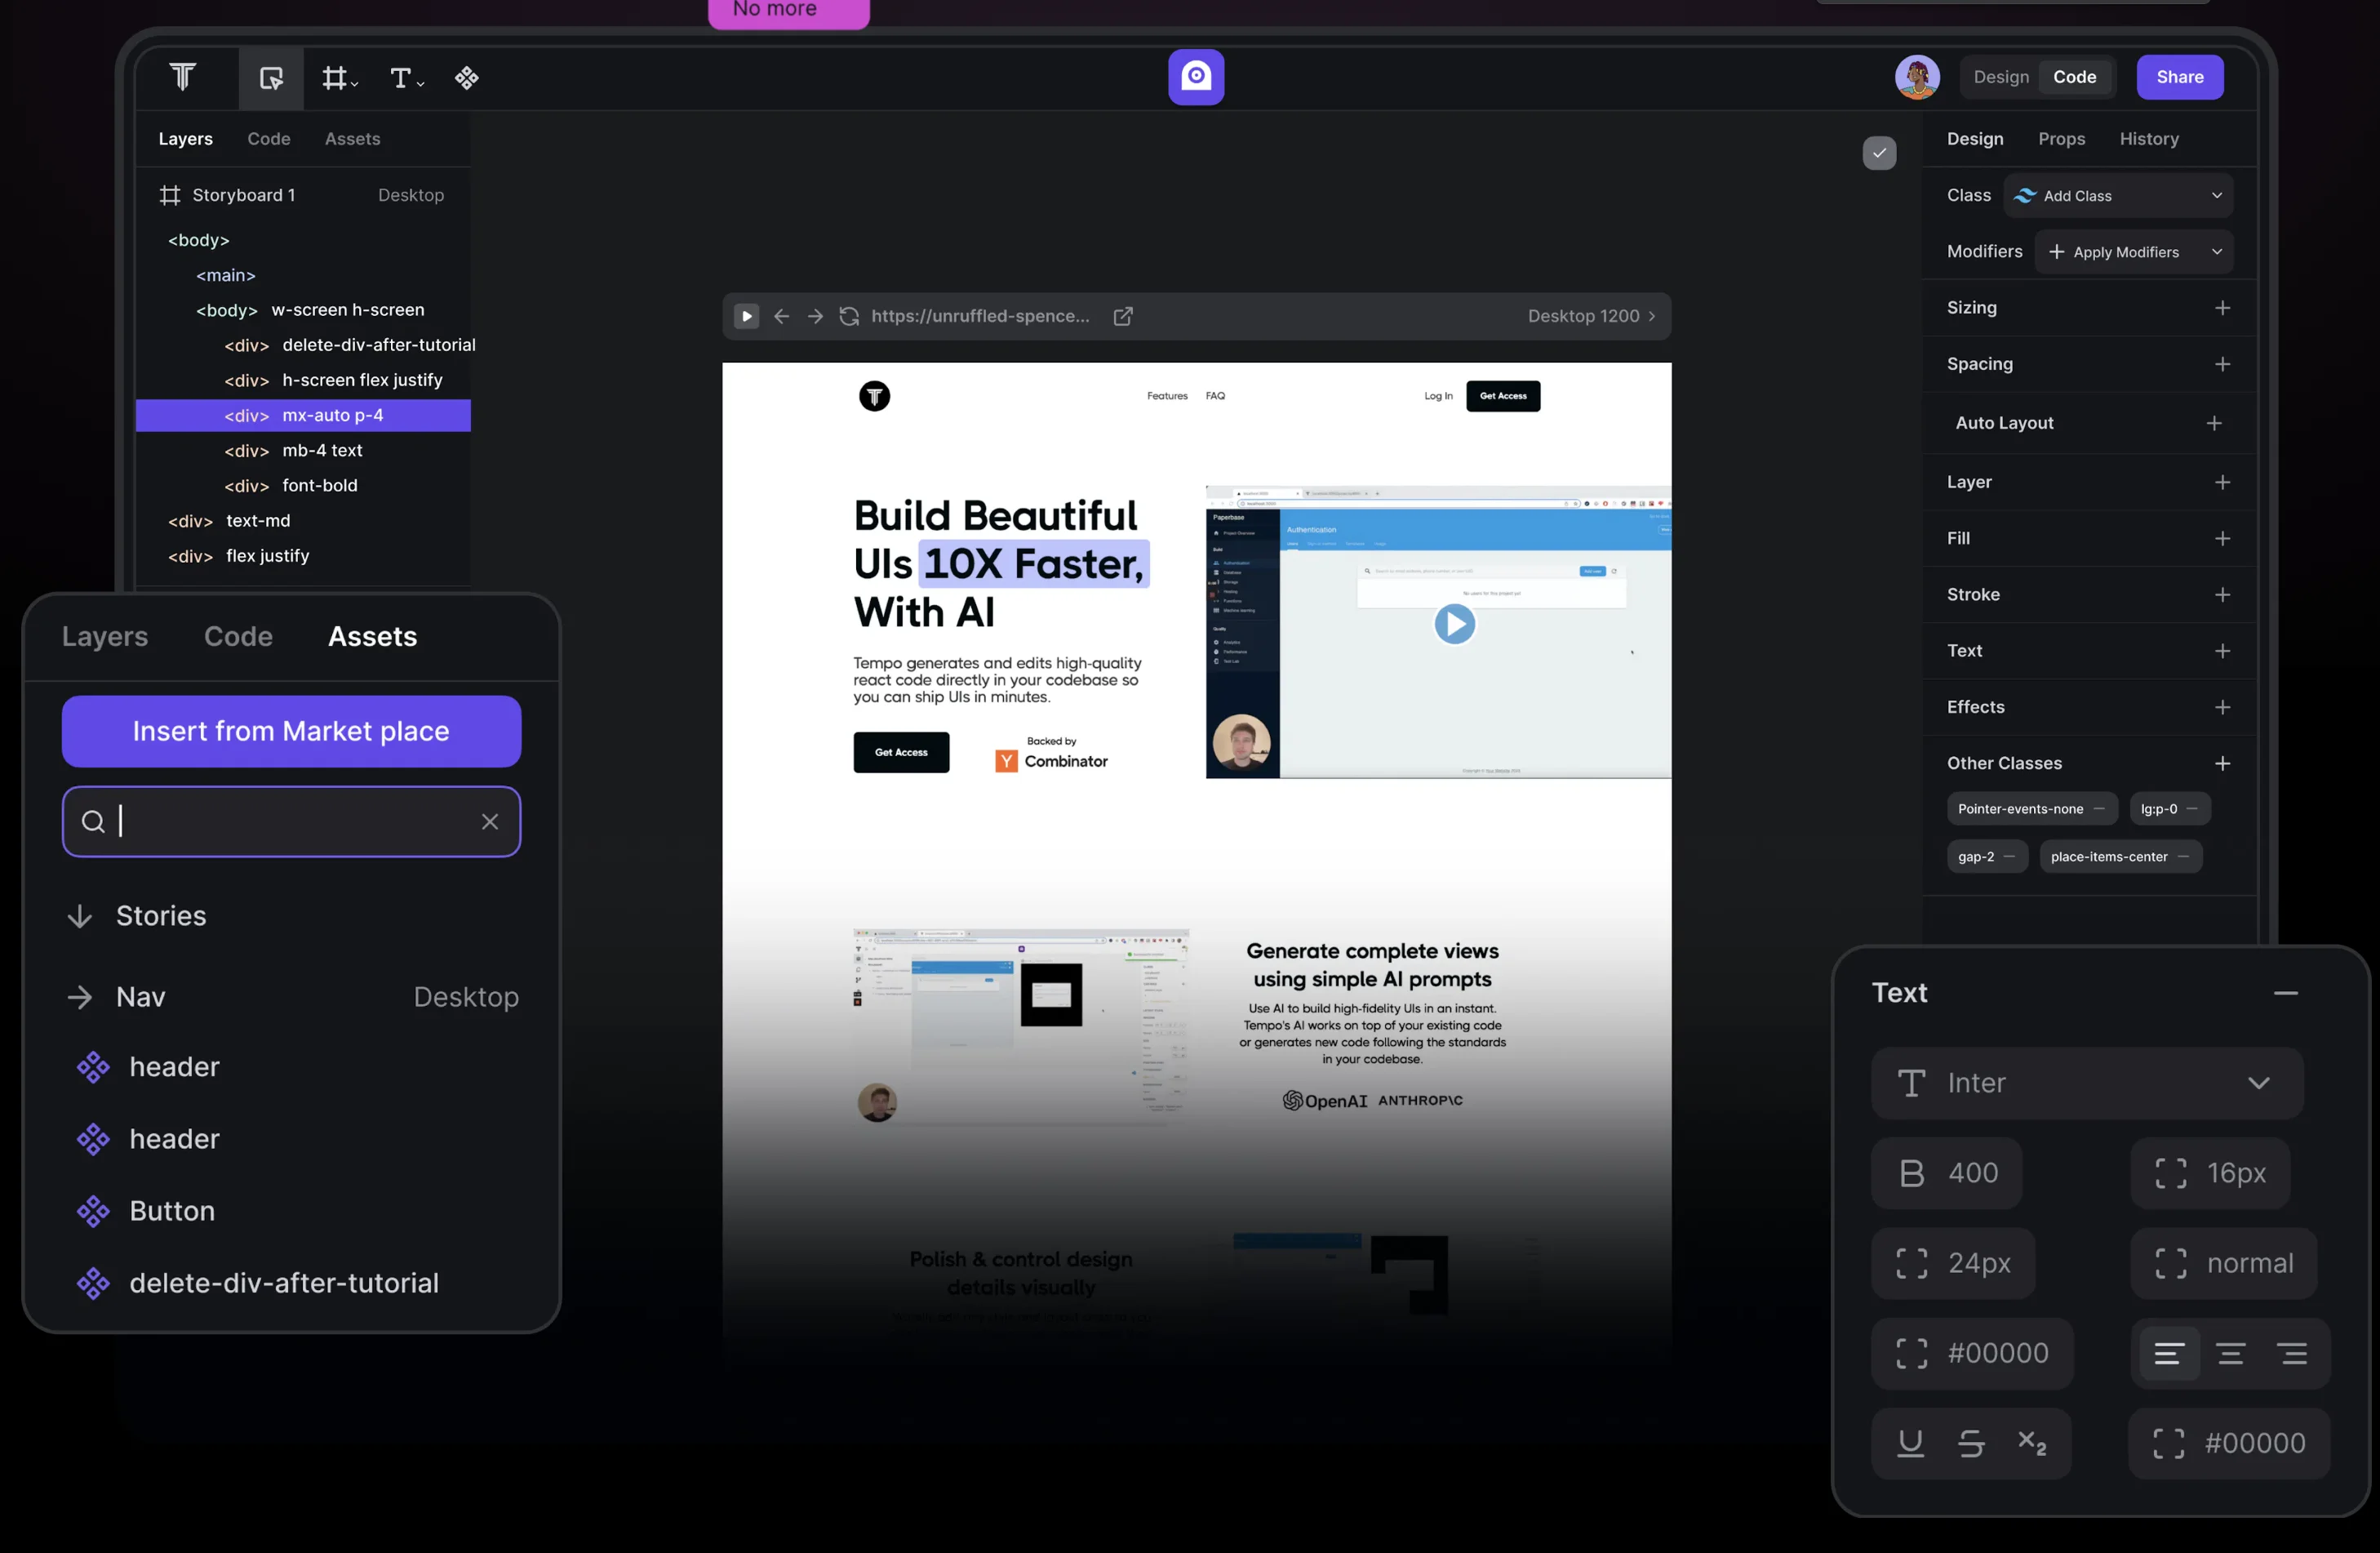The height and width of the screenshot is (1553, 2380).
Task: Switch to the History tab
Action: point(2149,138)
